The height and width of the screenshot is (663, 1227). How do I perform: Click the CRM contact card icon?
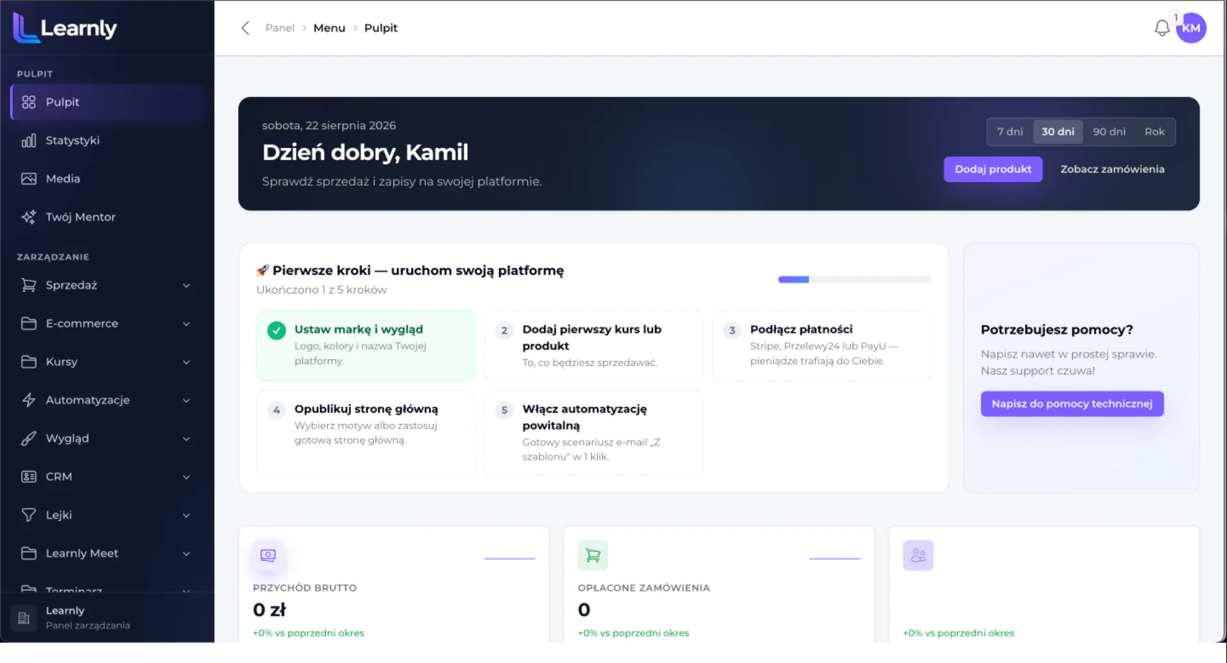click(29, 477)
